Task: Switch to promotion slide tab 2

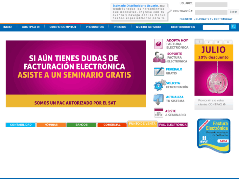Action: coord(208,42)
